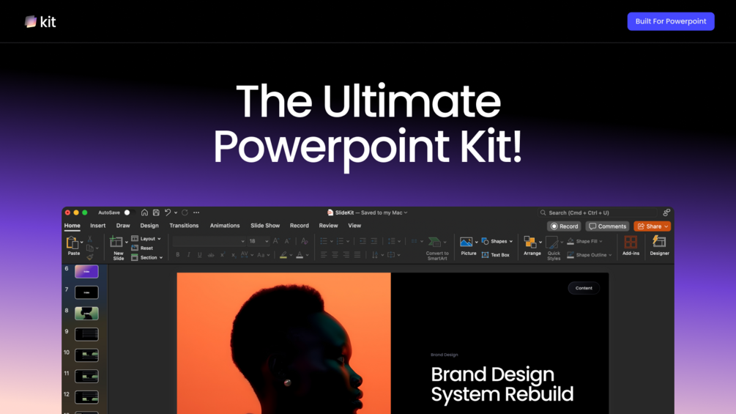The width and height of the screenshot is (736, 414).
Task: Insert a New Slide via ribbon icon
Action: [116, 243]
